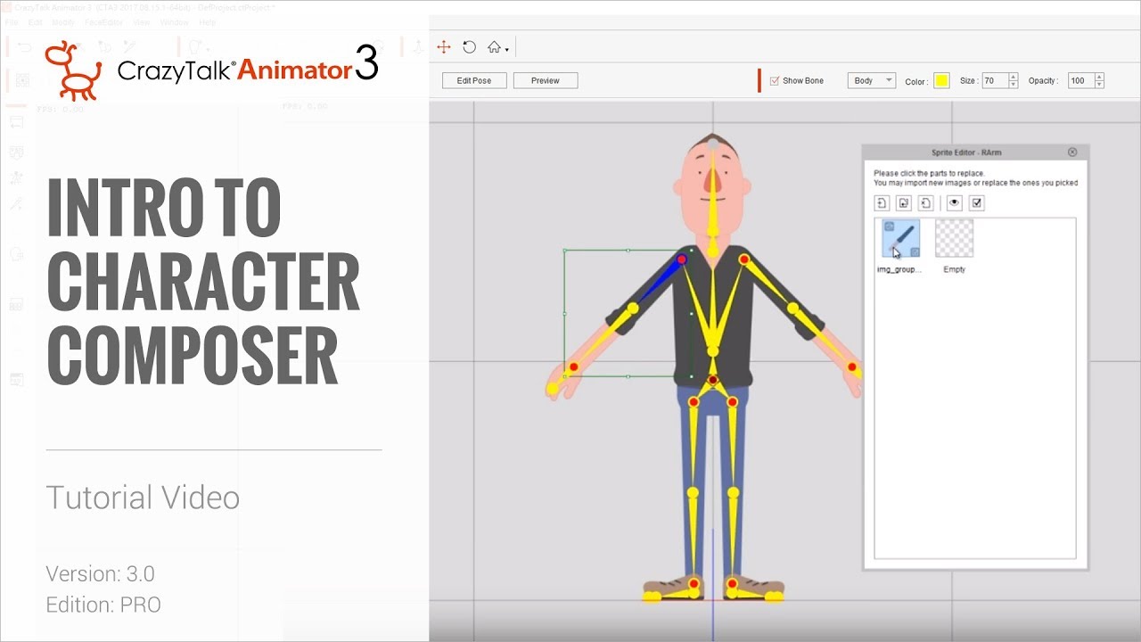
Task: Open the File menu
Action: (12, 21)
